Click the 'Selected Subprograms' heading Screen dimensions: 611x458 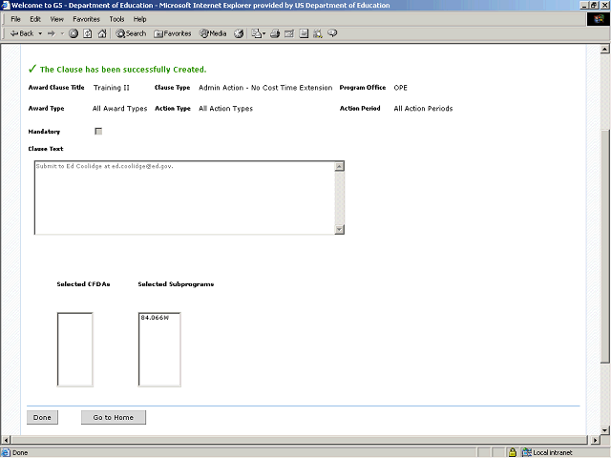coord(176,284)
